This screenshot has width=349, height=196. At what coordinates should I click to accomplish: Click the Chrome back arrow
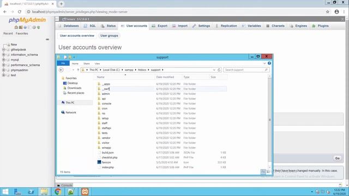coord(5,12)
